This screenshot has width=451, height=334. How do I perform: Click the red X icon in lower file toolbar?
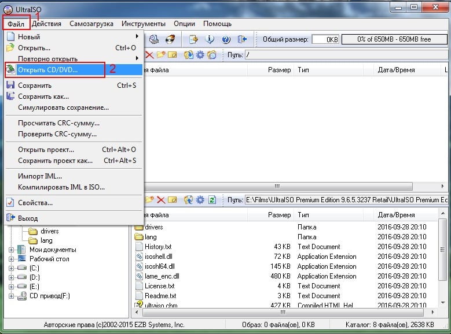coord(161,200)
